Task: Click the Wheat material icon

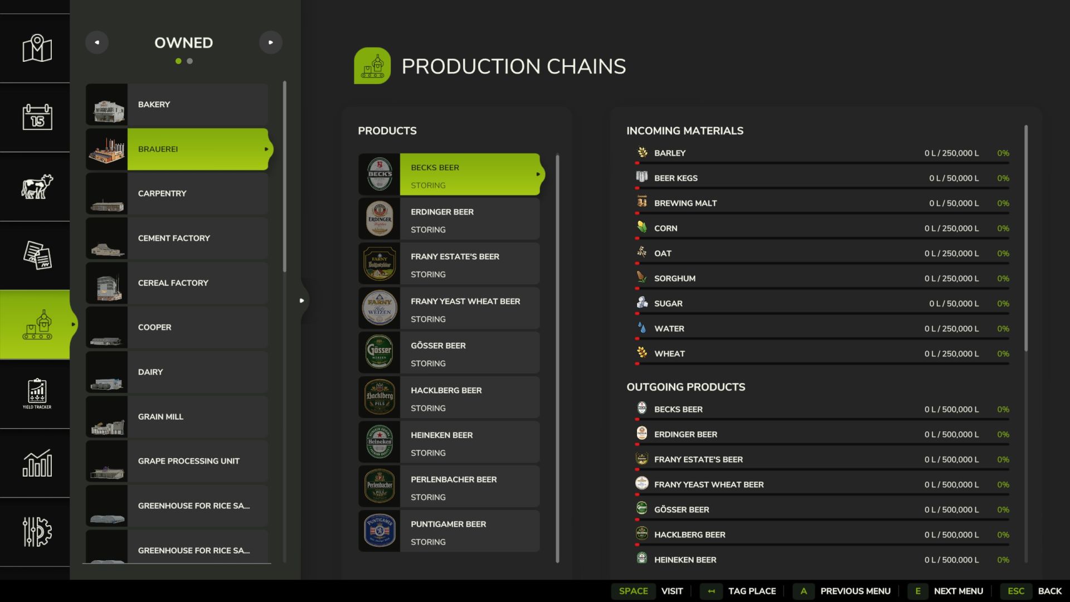Action: coord(642,353)
